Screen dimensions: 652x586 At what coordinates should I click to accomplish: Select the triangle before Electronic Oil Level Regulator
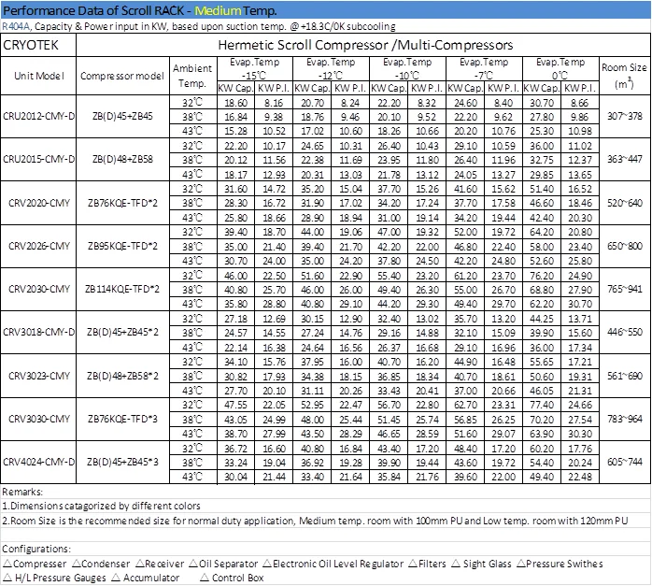pos(266,565)
